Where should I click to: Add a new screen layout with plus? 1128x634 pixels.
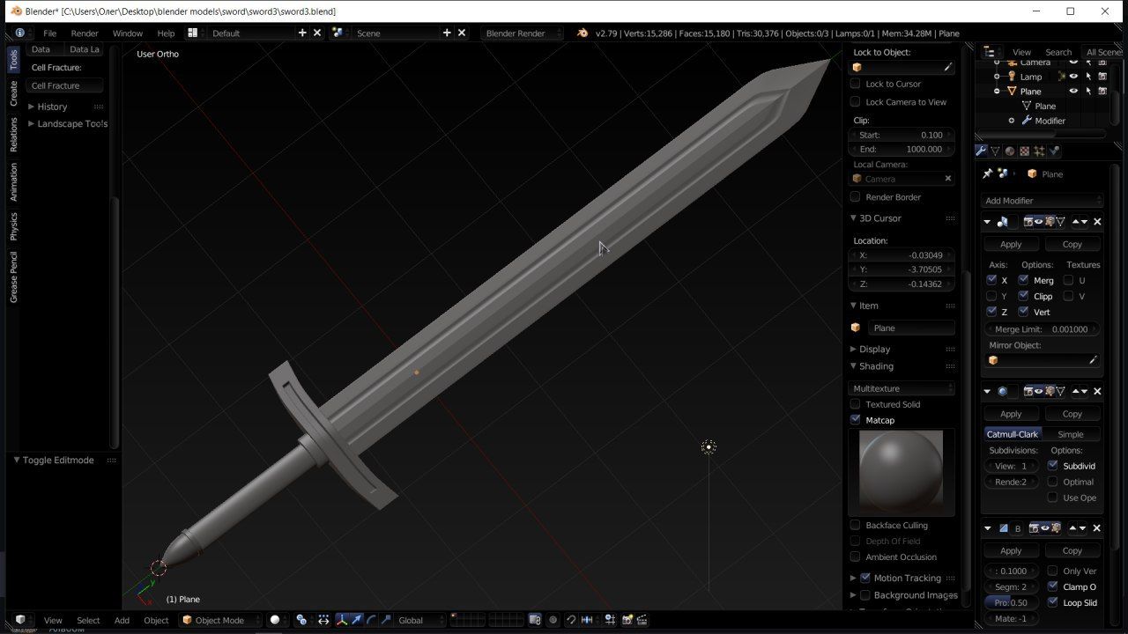302,33
